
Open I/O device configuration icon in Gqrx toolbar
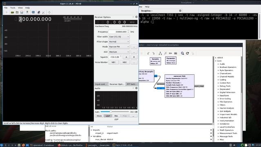[12, 12]
